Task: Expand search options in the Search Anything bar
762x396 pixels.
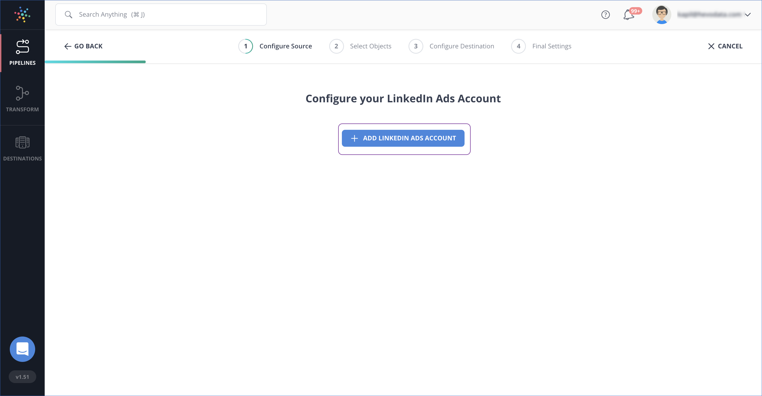Action: [161, 14]
